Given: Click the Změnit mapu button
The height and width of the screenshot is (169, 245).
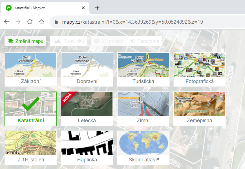Looking at the screenshot, I should (x=25, y=41).
